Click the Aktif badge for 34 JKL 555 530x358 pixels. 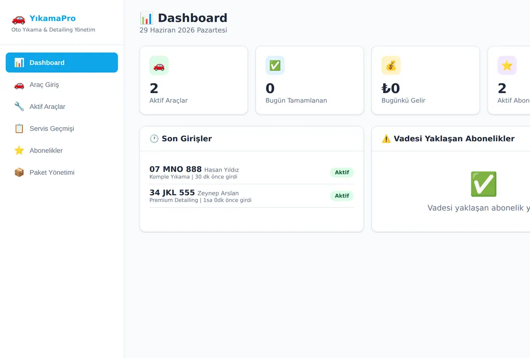click(342, 196)
